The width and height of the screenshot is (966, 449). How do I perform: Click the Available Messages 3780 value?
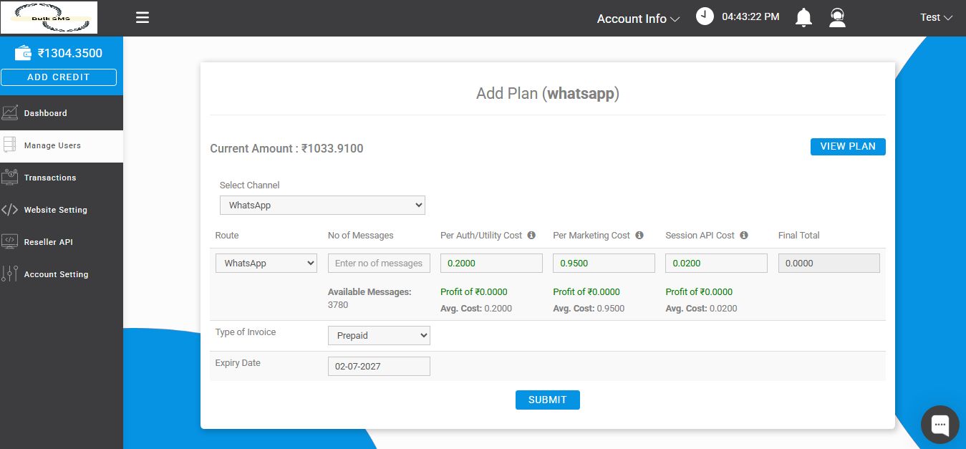pos(338,305)
